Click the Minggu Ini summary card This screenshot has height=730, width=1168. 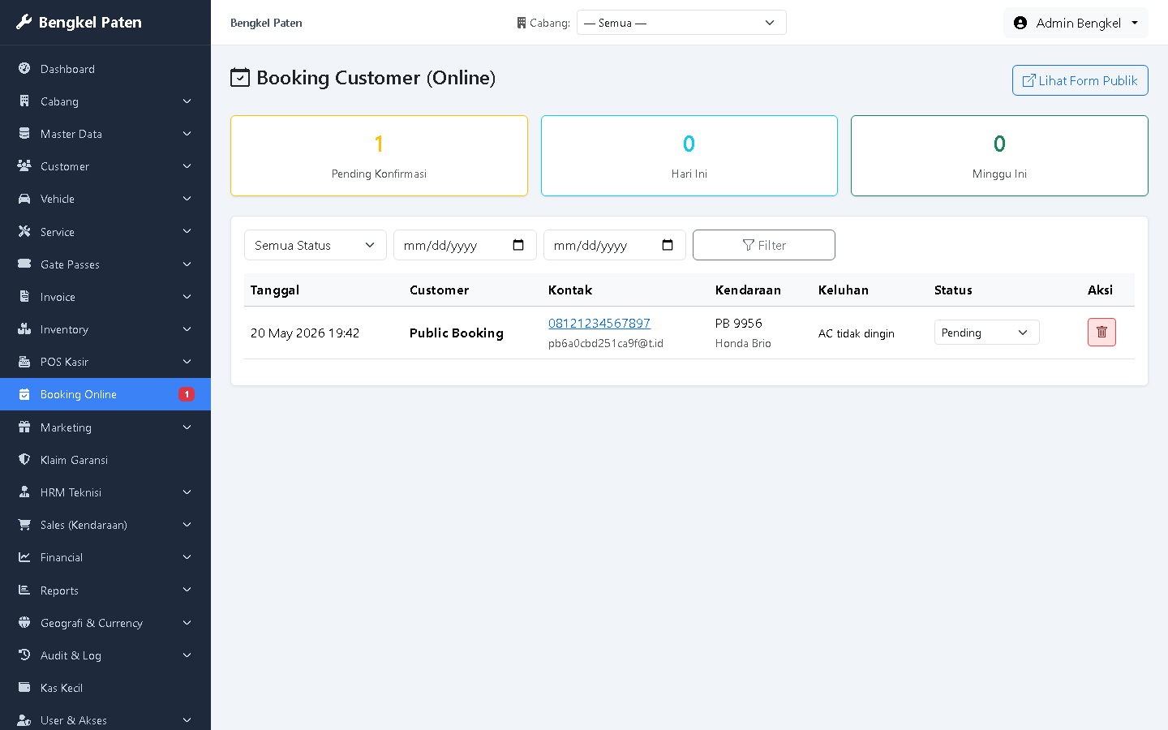[999, 156]
